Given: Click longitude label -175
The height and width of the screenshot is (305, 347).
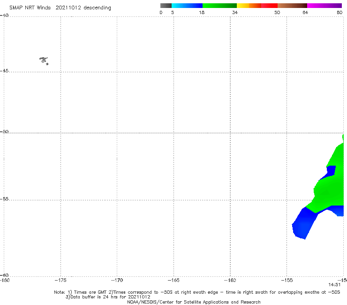Looking at the screenshot, I should coord(60,280).
